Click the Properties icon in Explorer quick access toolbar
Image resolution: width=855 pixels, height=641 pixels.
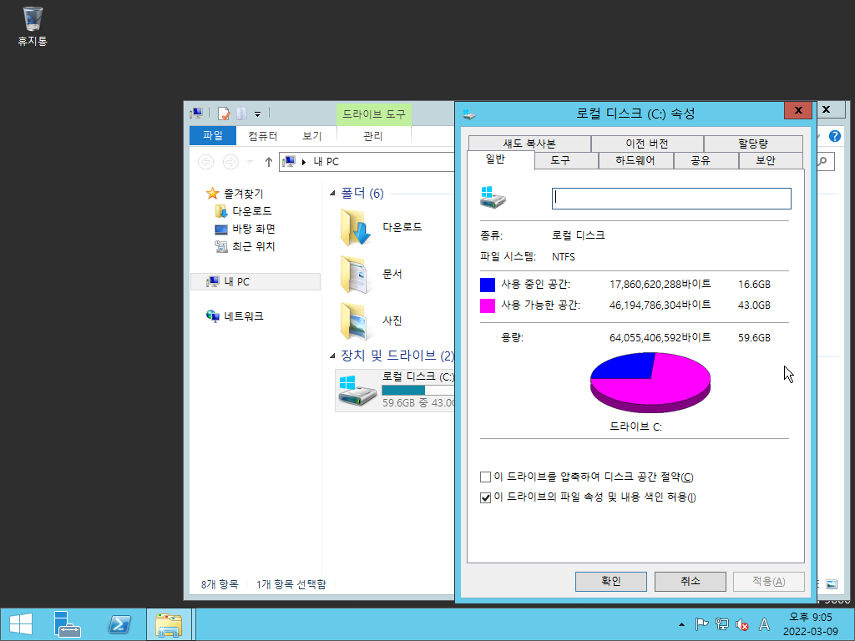click(224, 114)
